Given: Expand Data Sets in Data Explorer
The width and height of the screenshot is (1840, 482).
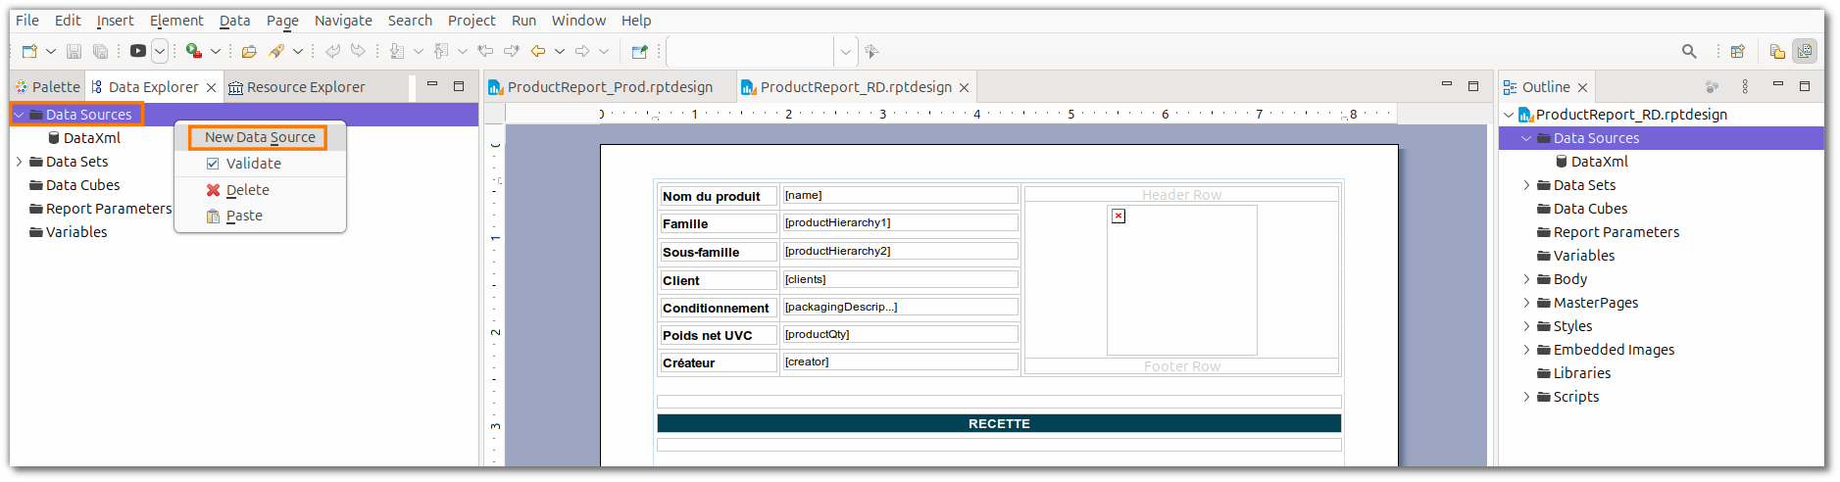Looking at the screenshot, I should 19,162.
